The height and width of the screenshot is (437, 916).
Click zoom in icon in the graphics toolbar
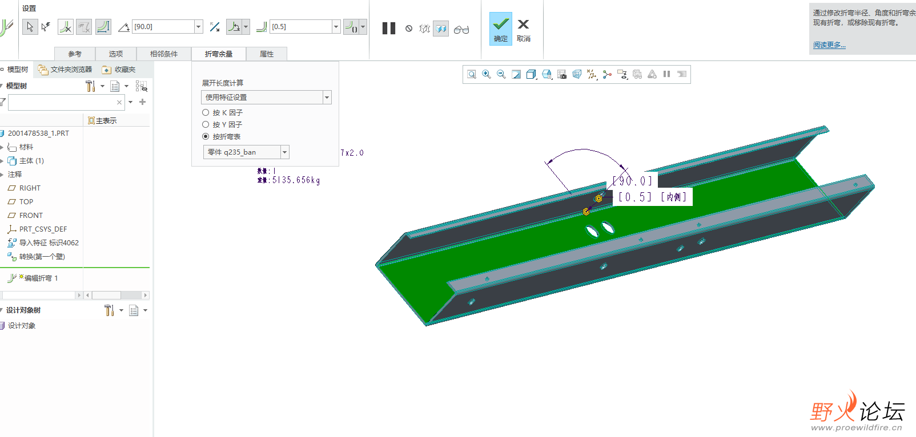point(487,74)
